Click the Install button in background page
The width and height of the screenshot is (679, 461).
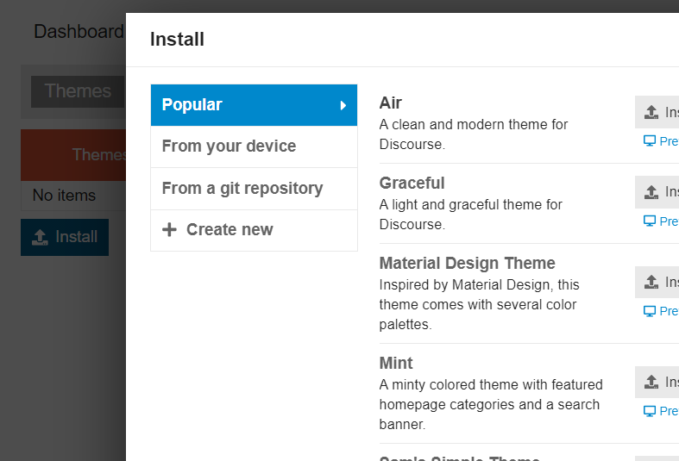[x=65, y=237]
